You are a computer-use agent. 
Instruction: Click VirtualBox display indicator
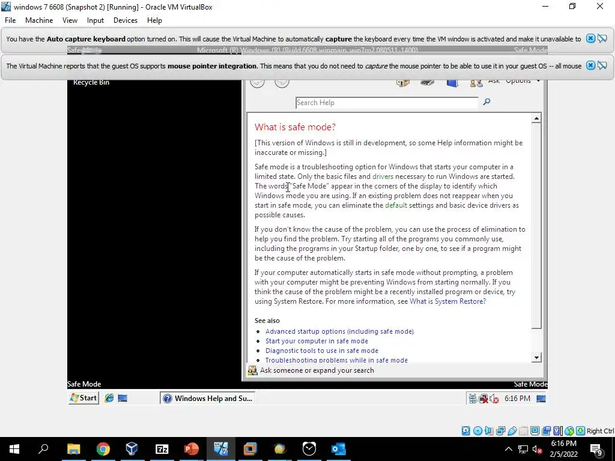click(x=535, y=431)
